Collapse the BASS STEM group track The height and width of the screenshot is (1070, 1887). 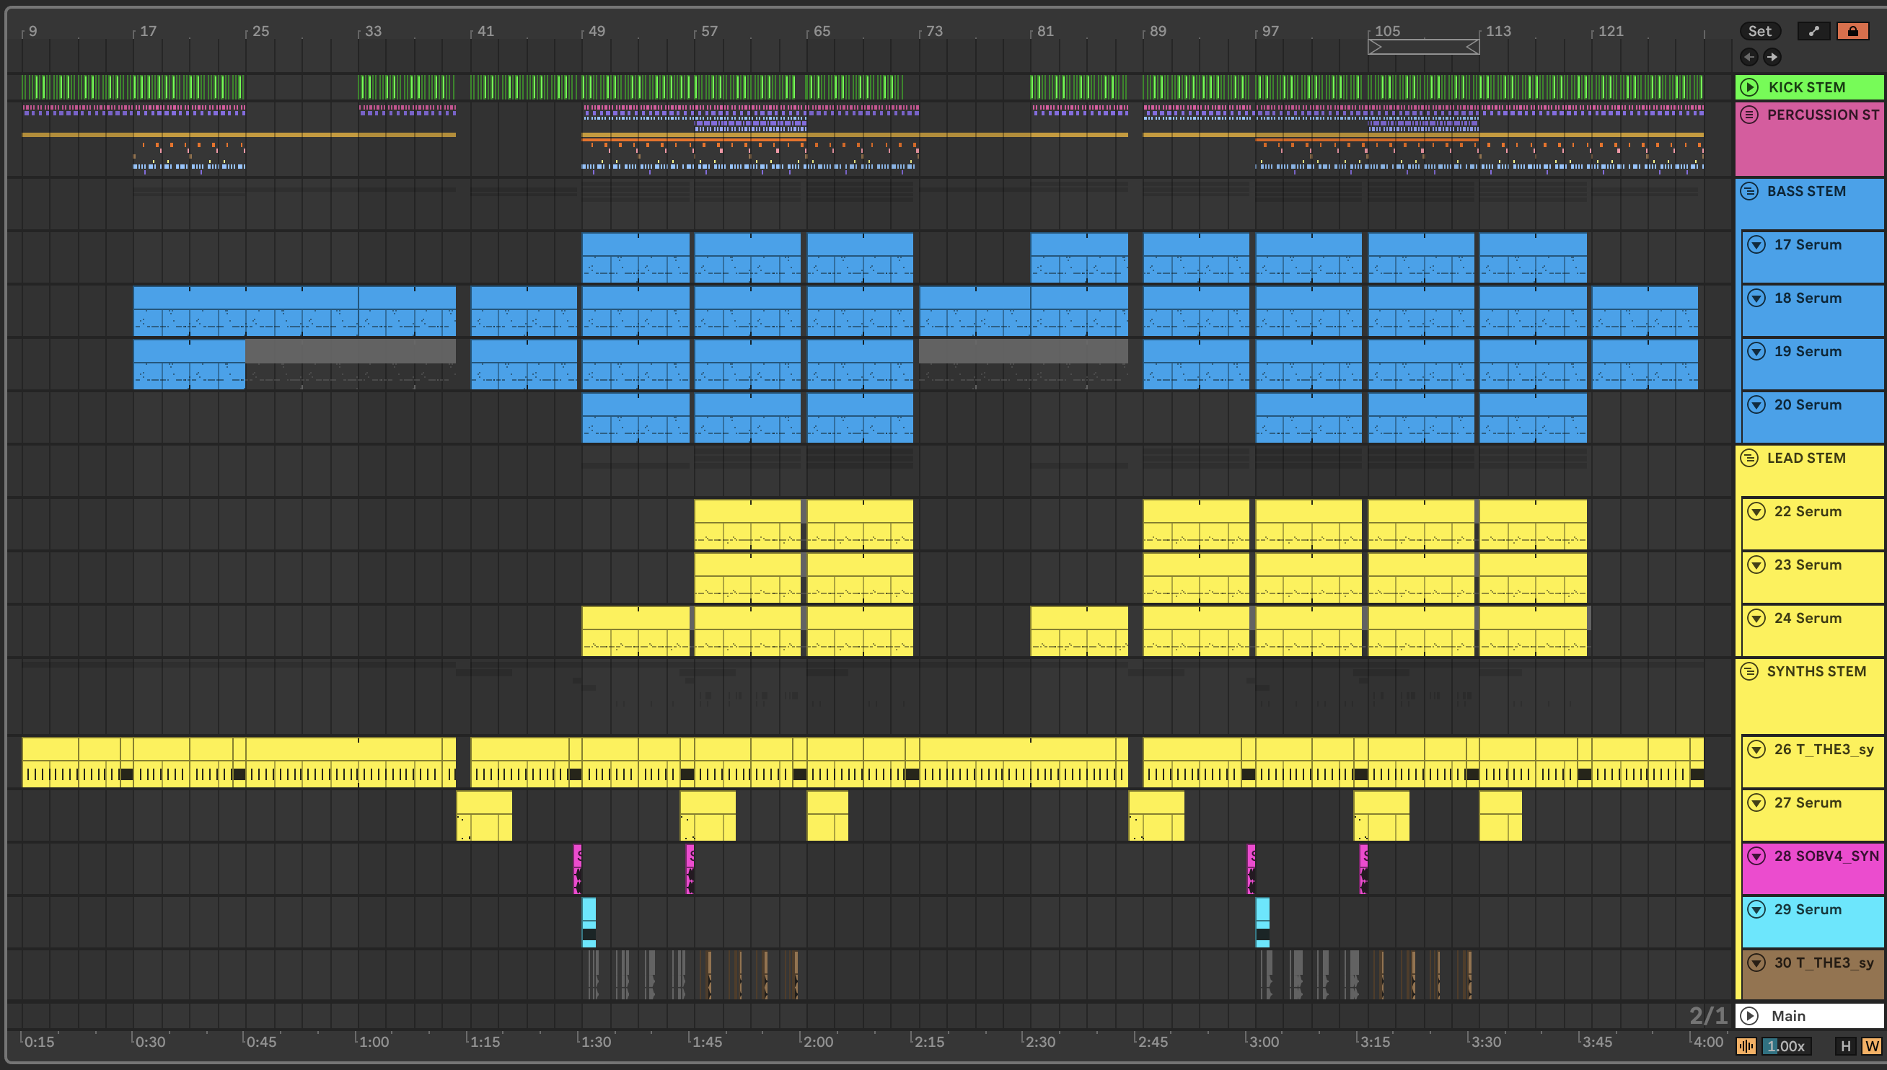click(x=1749, y=191)
